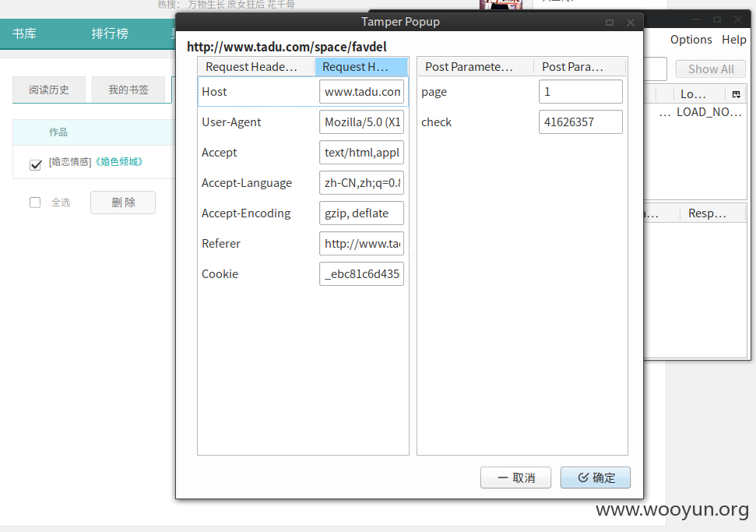Edit the check post parameter value
This screenshot has width=756, height=532.
coord(581,122)
